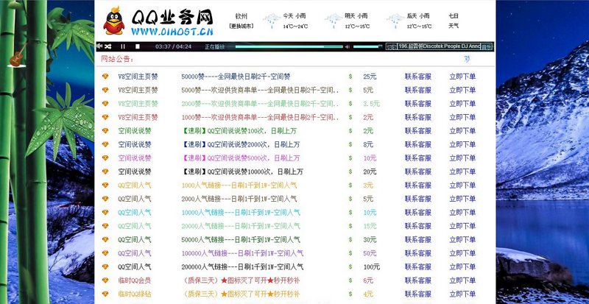The width and height of the screenshot is (589, 304).
Task: Click the 钦州 city name
Action: 241,16
